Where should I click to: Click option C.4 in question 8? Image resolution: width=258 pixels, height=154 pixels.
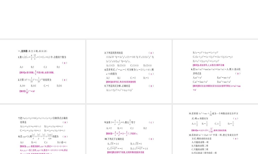46,142
